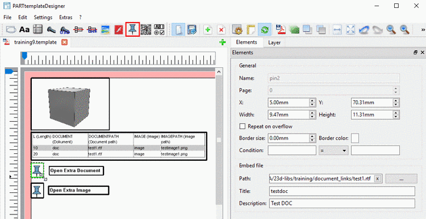
Task: Click the form fields AB checkbox icon
Action: tap(159, 29)
